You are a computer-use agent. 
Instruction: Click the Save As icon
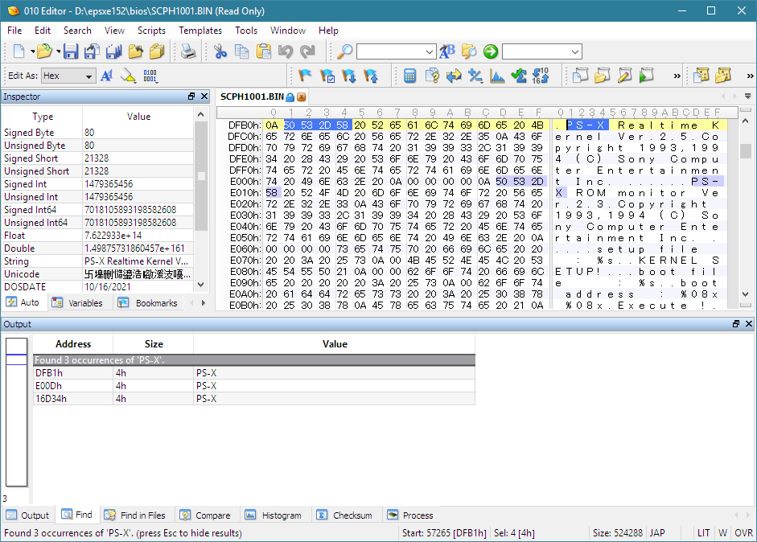(92, 51)
